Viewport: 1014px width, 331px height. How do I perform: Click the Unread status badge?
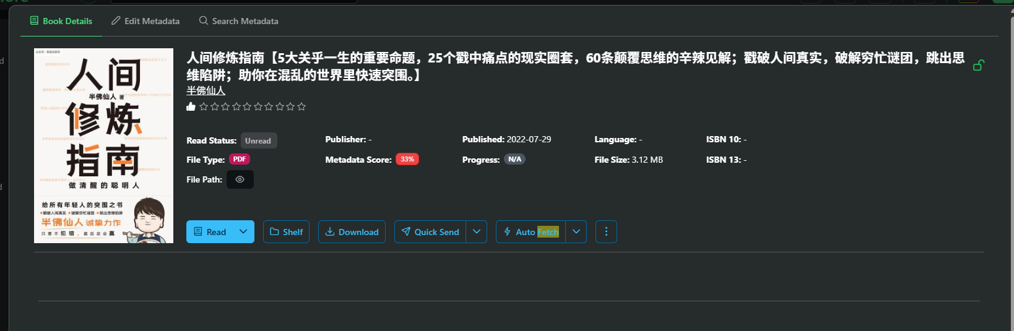259,140
